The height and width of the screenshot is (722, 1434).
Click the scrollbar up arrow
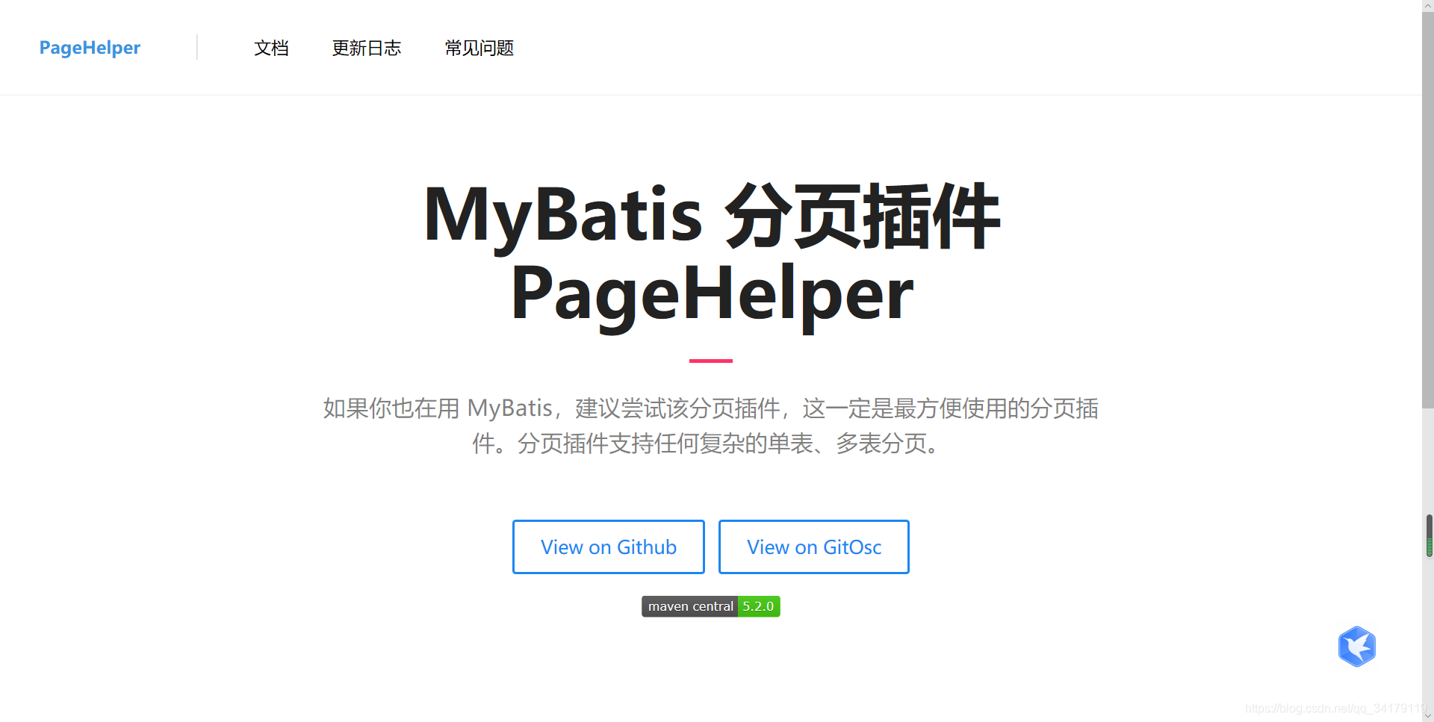click(1428, 6)
